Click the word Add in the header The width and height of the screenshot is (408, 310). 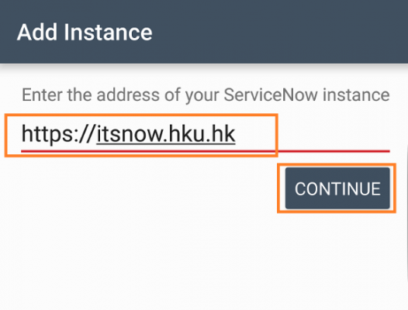pyautogui.click(x=37, y=33)
